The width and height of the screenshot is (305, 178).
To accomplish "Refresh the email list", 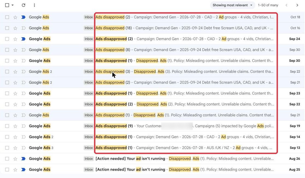I will click(x=24, y=5).
